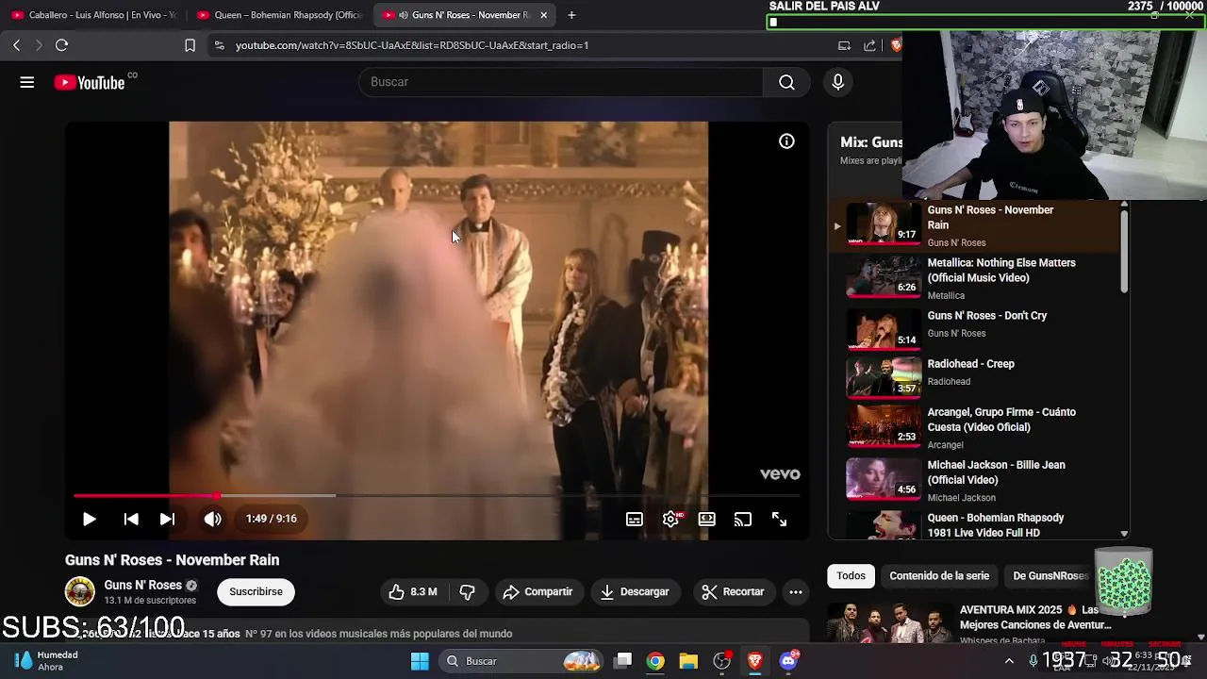The image size is (1207, 679).
Task: Open the video info card icon
Action: coord(786,141)
